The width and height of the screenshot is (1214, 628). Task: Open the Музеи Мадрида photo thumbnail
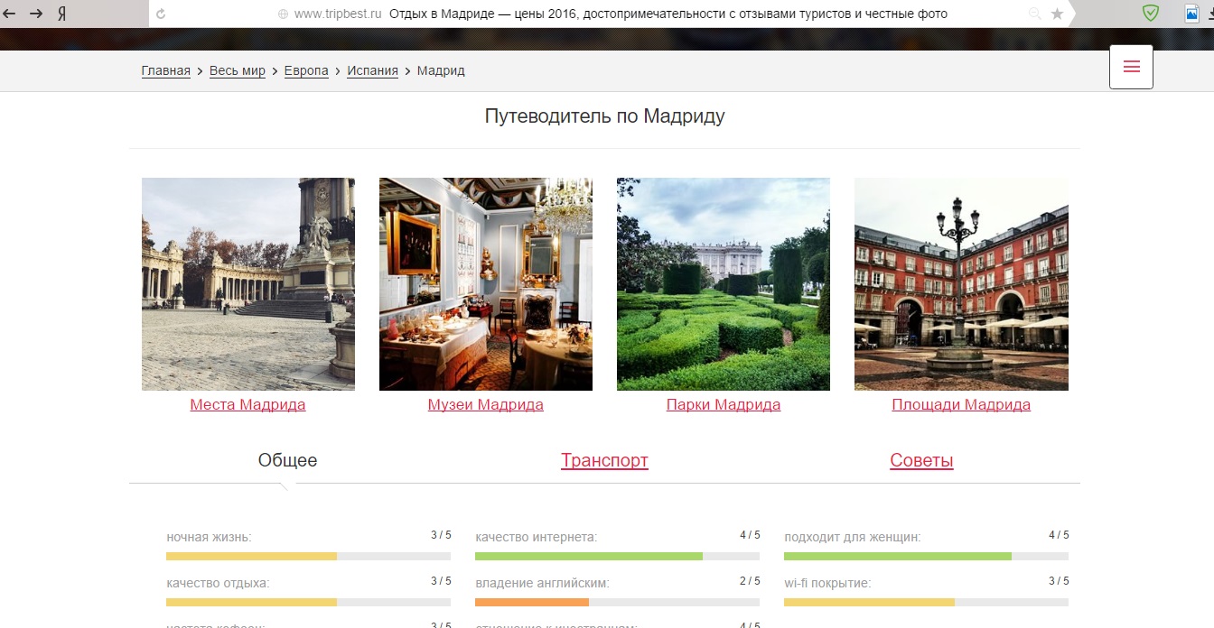[486, 284]
